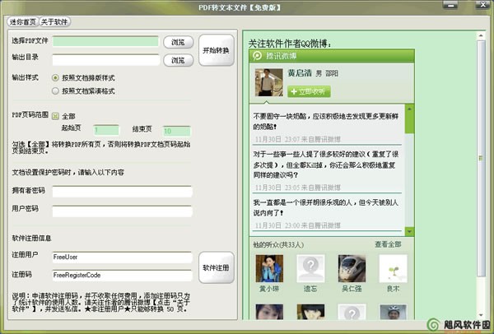
Task: Click the 注册用户 field with FreeUser
Action: click(122, 257)
